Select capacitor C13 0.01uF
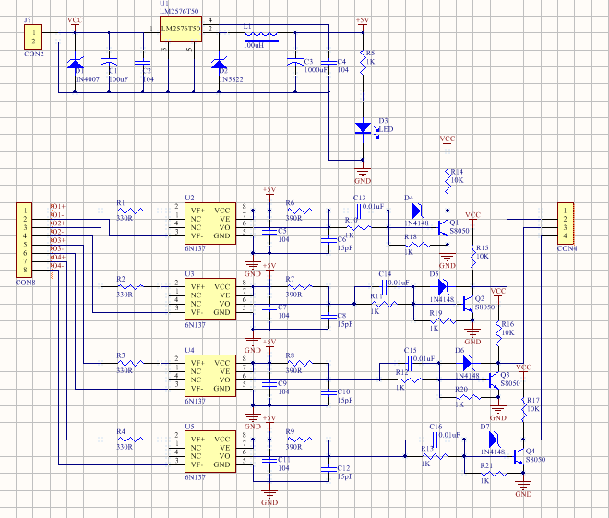The image size is (609, 518). [x=359, y=211]
